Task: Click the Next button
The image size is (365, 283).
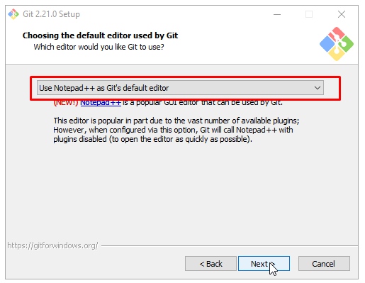Action: click(x=264, y=264)
